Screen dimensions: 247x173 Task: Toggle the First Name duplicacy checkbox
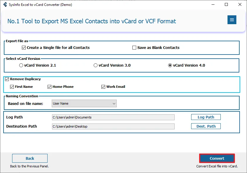click(x=12, y=87)
